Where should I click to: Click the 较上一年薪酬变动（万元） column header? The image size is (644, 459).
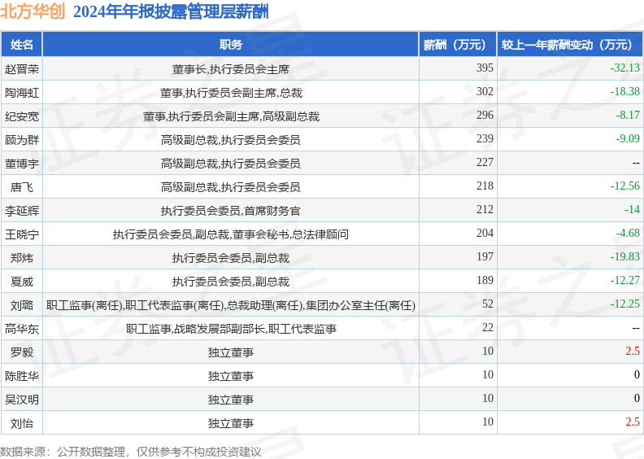[570, 45]
